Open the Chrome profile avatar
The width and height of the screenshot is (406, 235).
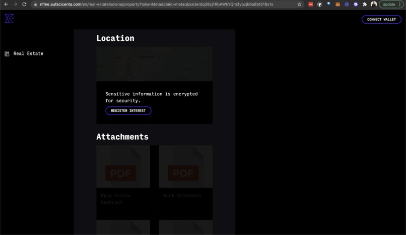click(374, 4)
